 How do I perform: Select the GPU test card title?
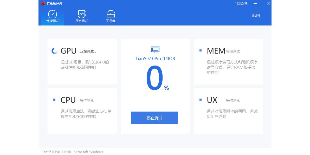(x=68, y=51)
